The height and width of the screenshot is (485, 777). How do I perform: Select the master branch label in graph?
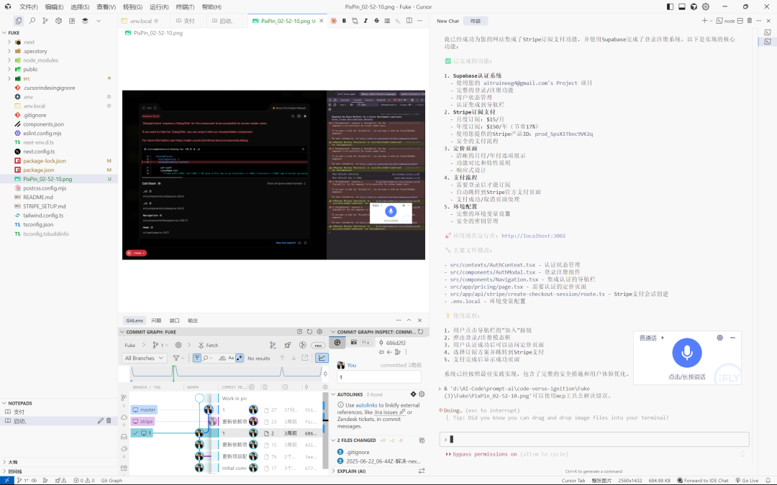pyautogui.click(x=144, y=410)
